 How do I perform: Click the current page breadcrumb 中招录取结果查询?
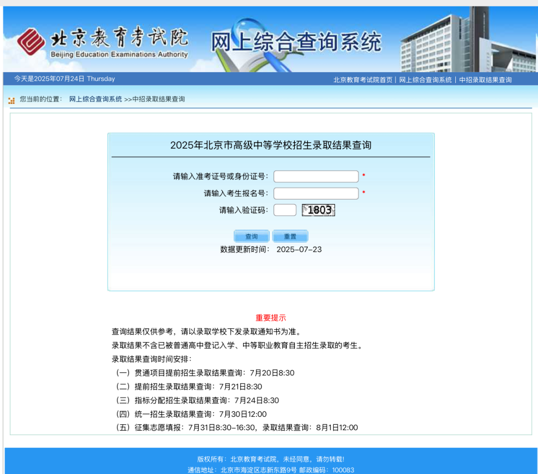click(x=158, y=99)
